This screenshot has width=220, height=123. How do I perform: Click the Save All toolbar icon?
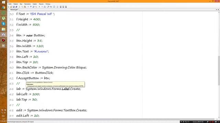(16, 7)
